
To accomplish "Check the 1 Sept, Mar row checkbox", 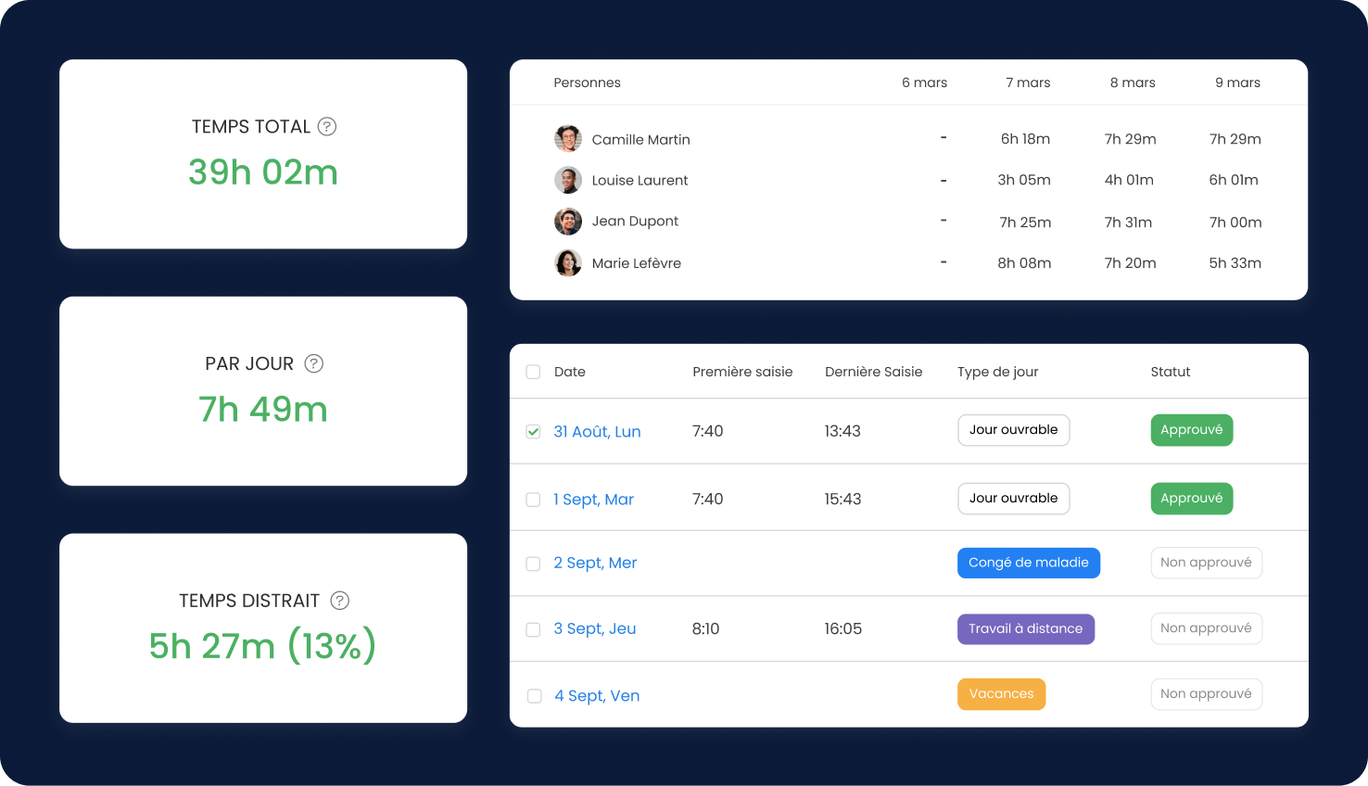I will (533, 500).
